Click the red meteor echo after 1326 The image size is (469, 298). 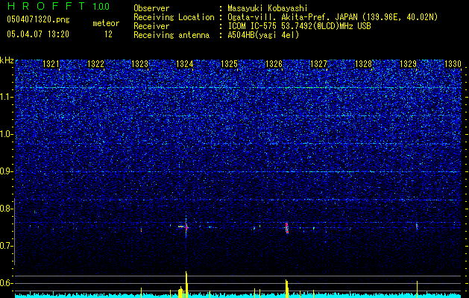pyautogui.click(x=286, y=228)
